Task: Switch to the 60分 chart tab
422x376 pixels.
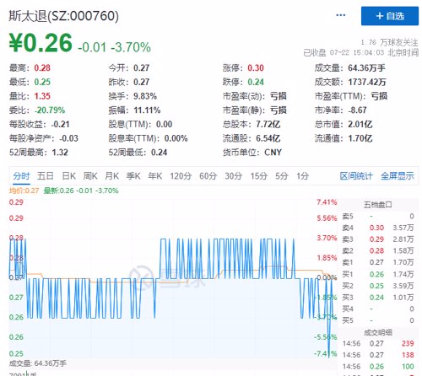Action: pos(208,176)
